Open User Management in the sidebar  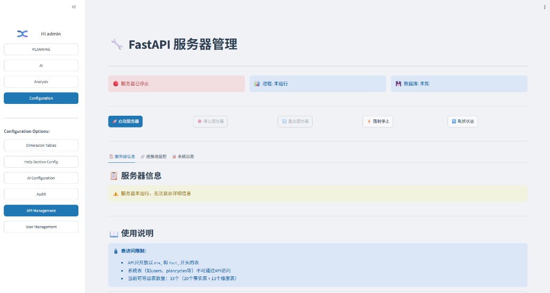(x=41, y=227)
